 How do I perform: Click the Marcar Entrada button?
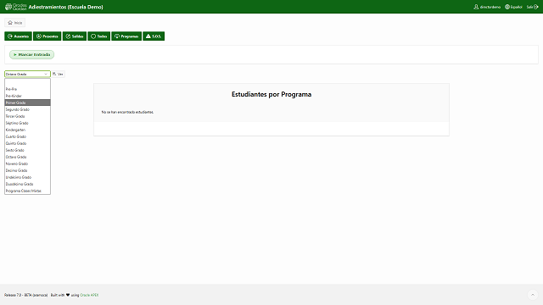coord(32,54)
